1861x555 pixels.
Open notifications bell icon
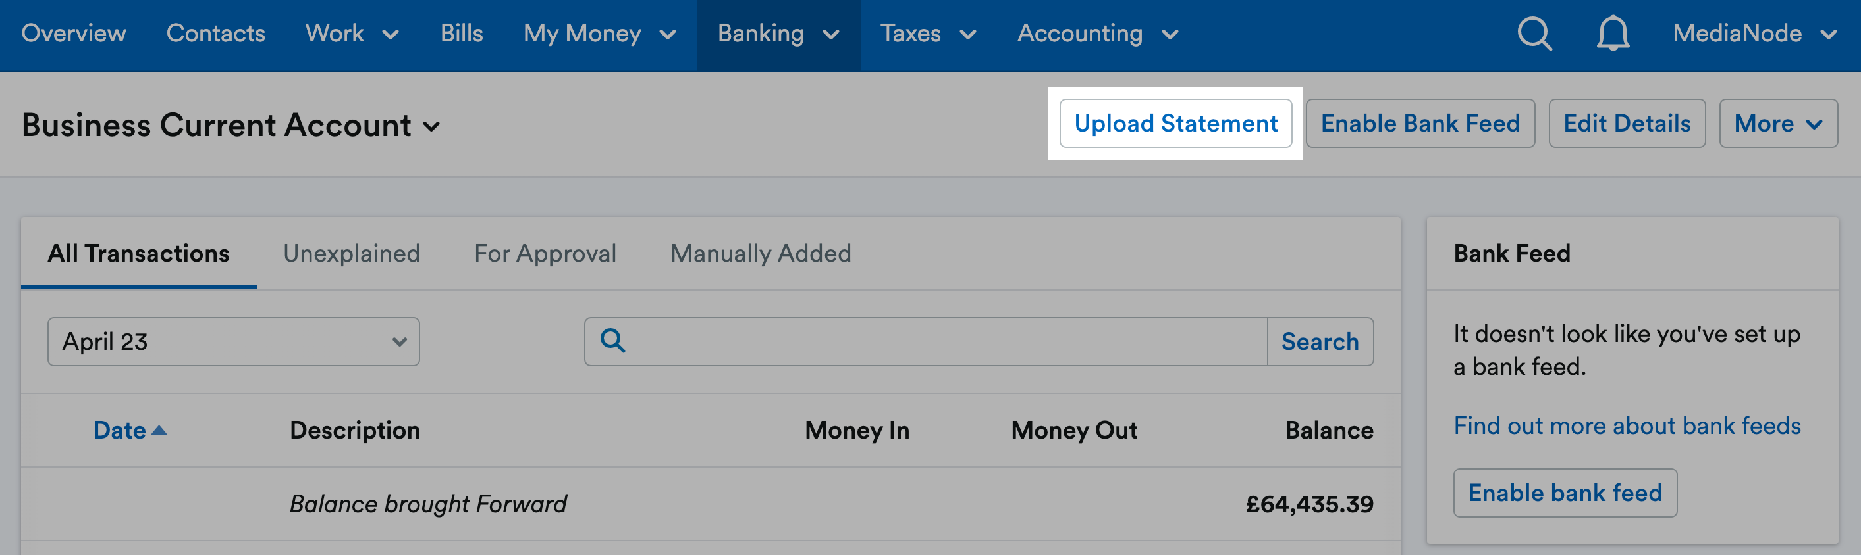[x=1613, y=34]
